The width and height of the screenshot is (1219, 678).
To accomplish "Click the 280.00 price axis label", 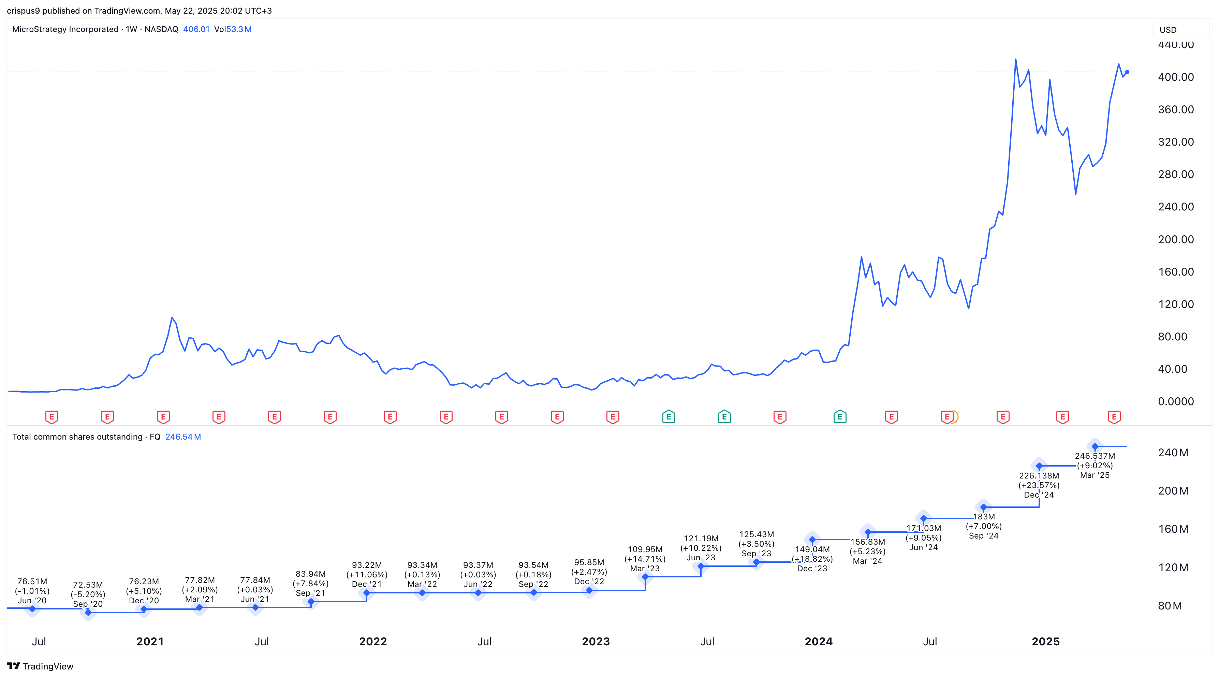I will [1176, 174].
